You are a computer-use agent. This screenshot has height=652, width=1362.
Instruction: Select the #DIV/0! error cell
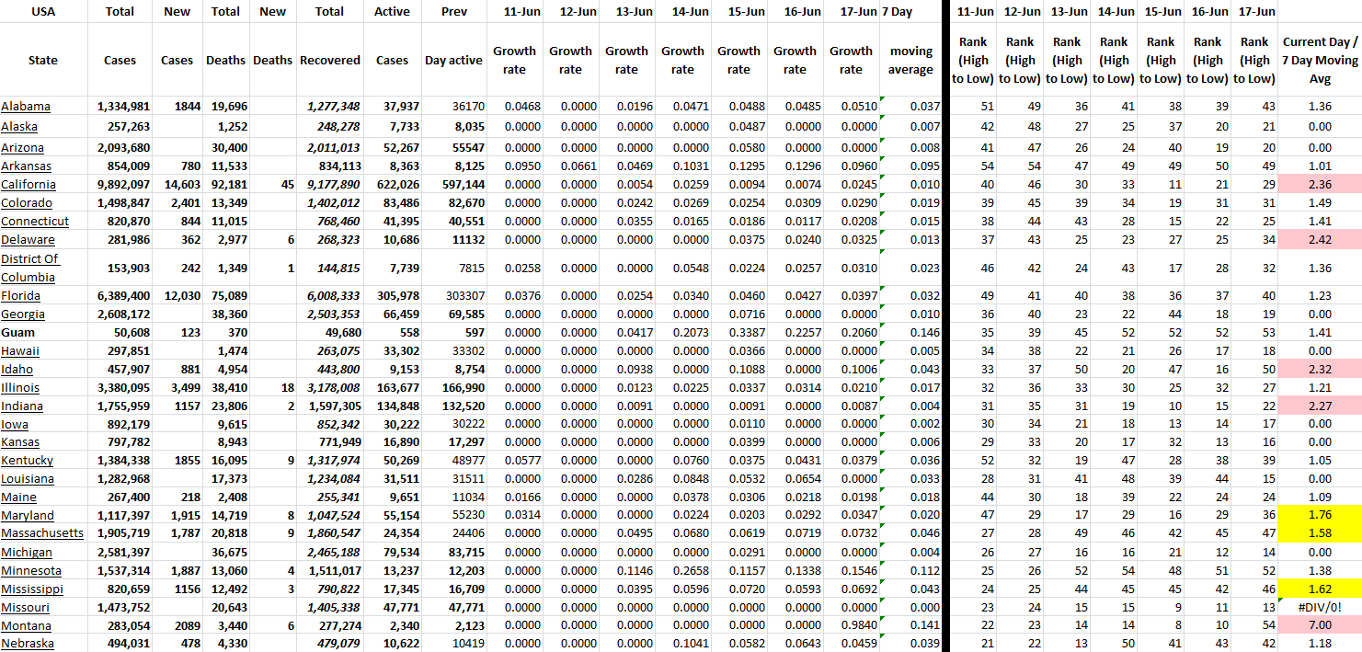[x=1319, y=607]
